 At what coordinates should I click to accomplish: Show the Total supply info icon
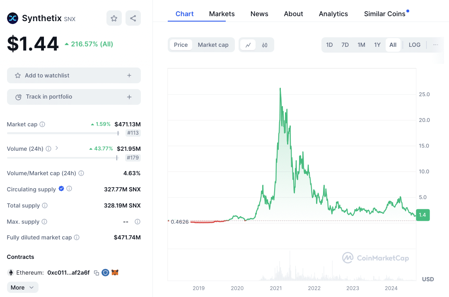[x=45, y=205]
